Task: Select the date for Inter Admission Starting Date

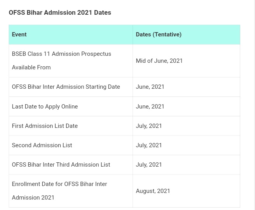Action: (x=150, y=87)
